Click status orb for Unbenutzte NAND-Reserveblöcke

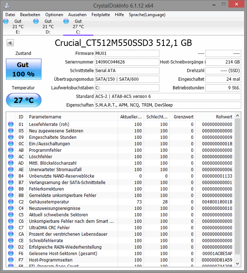[x=11, y=176]
